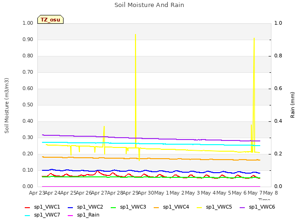Click the May 1 date tick label
299x224 pixels.
162,193
